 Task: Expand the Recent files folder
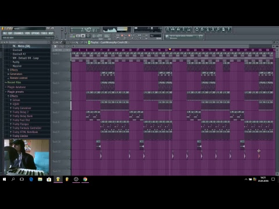[14, 82]
